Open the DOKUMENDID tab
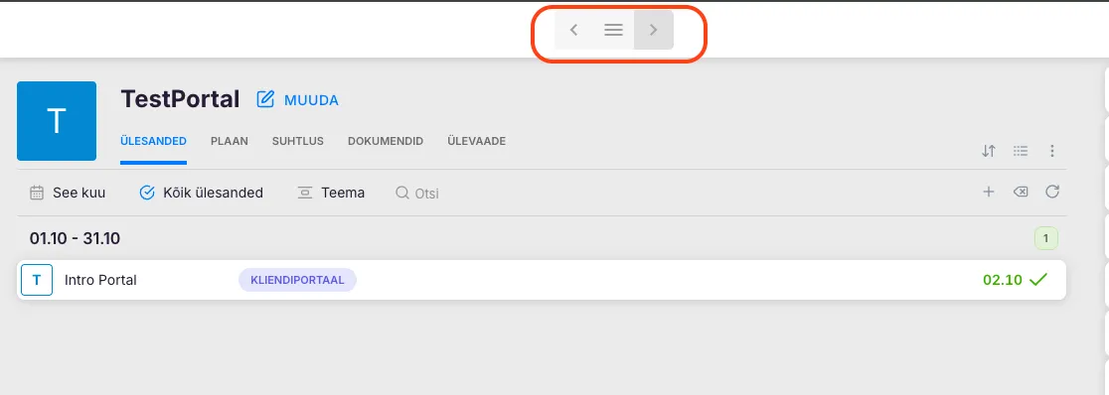Screen dimensions: 1109x395 click(386, 141)
